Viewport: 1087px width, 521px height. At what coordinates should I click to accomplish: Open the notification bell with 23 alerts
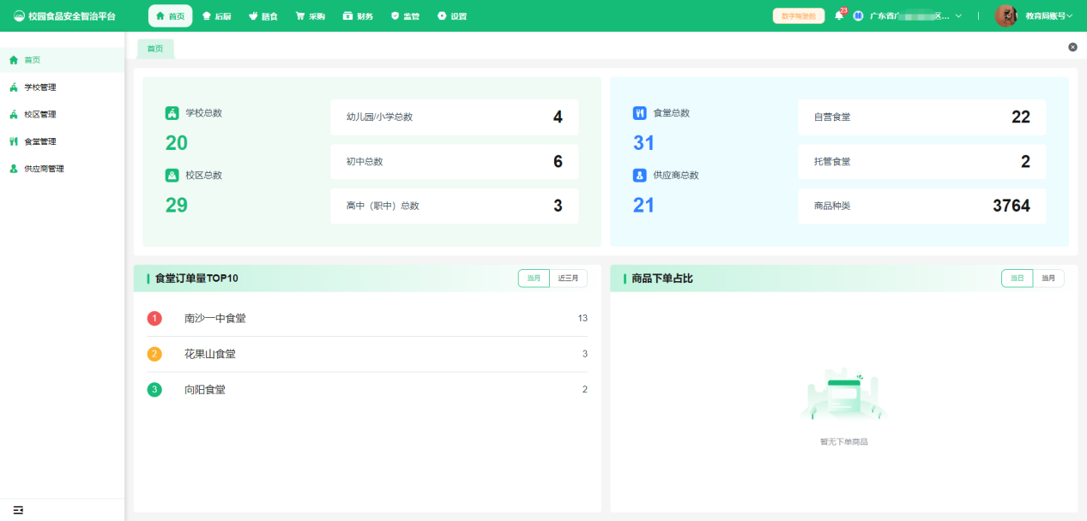point(839,16)
